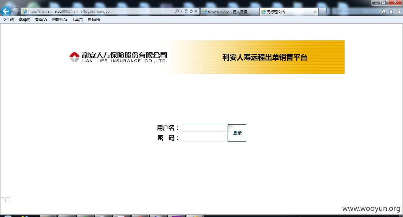The height and width of the screenshot is (217, 403).
Task: Click the 密码 label text
Action: click(168, 138)
